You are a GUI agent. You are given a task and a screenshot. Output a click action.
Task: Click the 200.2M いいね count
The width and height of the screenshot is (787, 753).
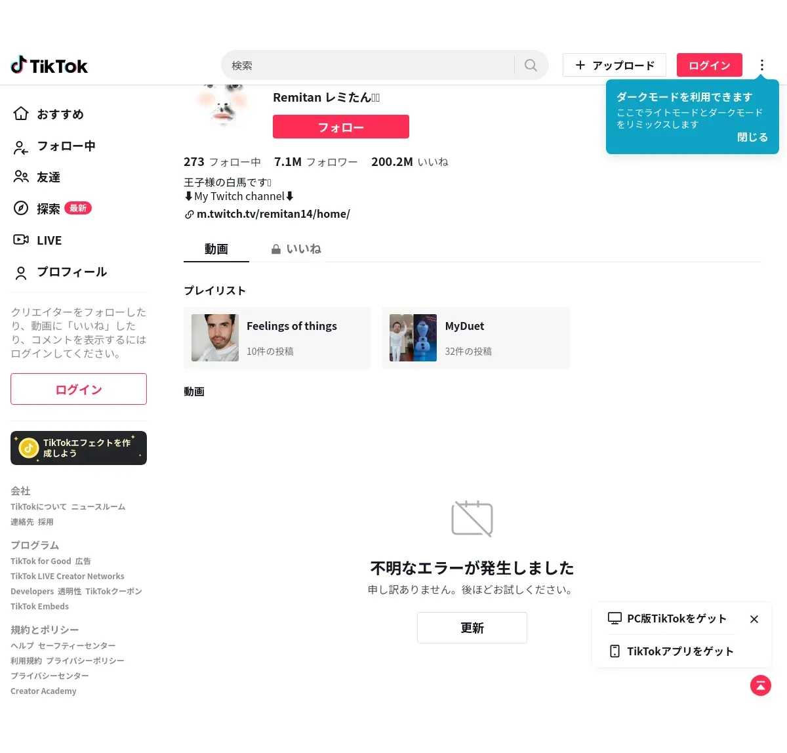coord(410,162)
